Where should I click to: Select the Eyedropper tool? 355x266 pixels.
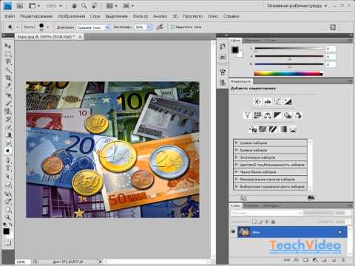tap(8, 86)
